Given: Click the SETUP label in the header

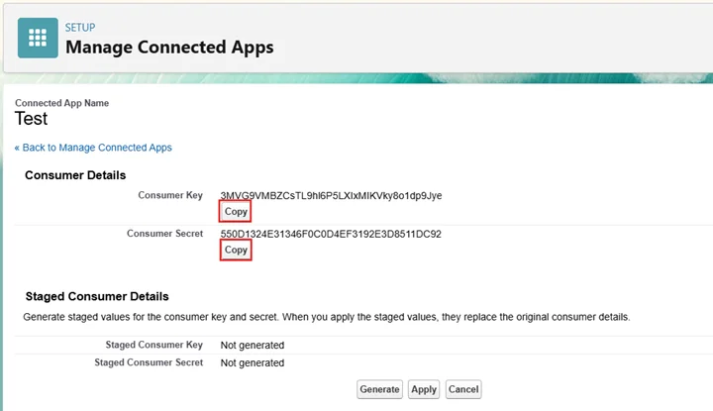Looking at the screenshot, I should [x=80, y=28].
